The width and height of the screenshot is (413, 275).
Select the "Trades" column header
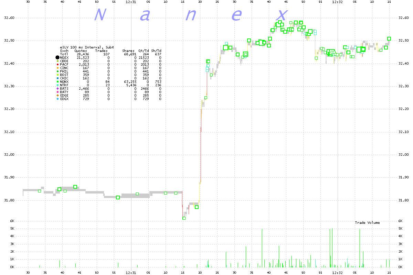point(102,51)
